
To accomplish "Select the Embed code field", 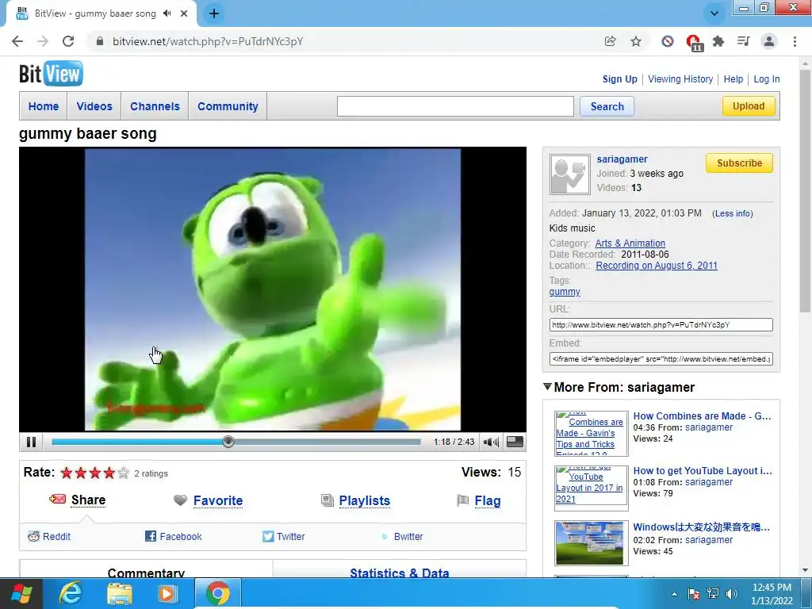I will click(661, 358).
